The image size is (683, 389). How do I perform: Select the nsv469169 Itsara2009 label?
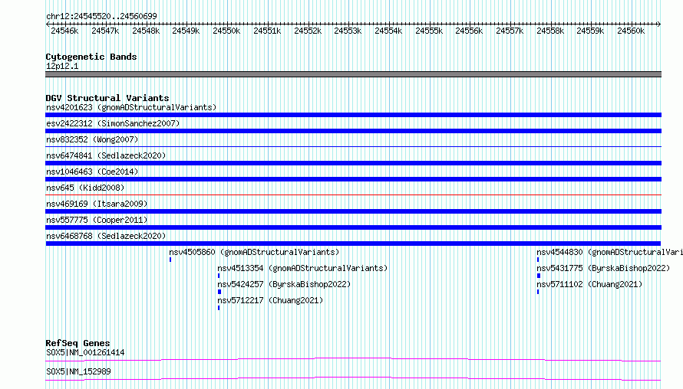pos(97,204)
